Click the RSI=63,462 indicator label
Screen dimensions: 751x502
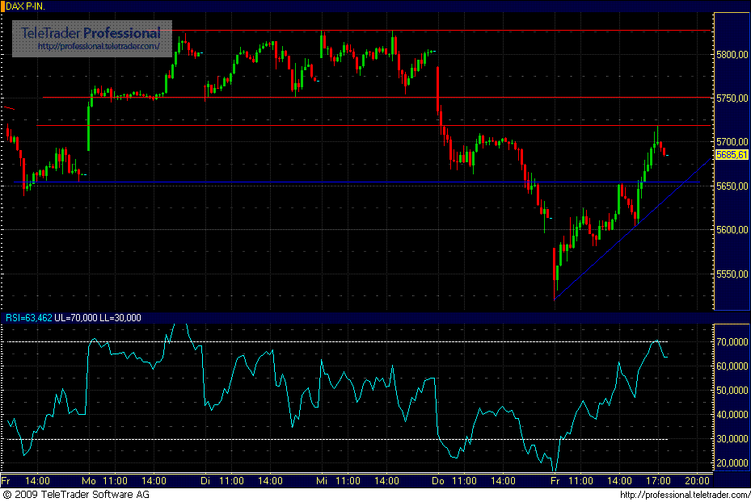31,318
